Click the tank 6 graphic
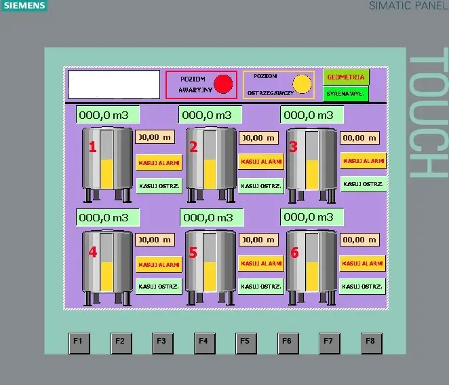This screenshot has height=385, width=449. click(312, 268)
